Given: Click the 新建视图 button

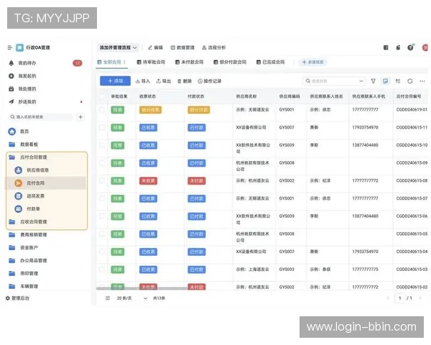Looking at the screenshot, I should [312, 63].
